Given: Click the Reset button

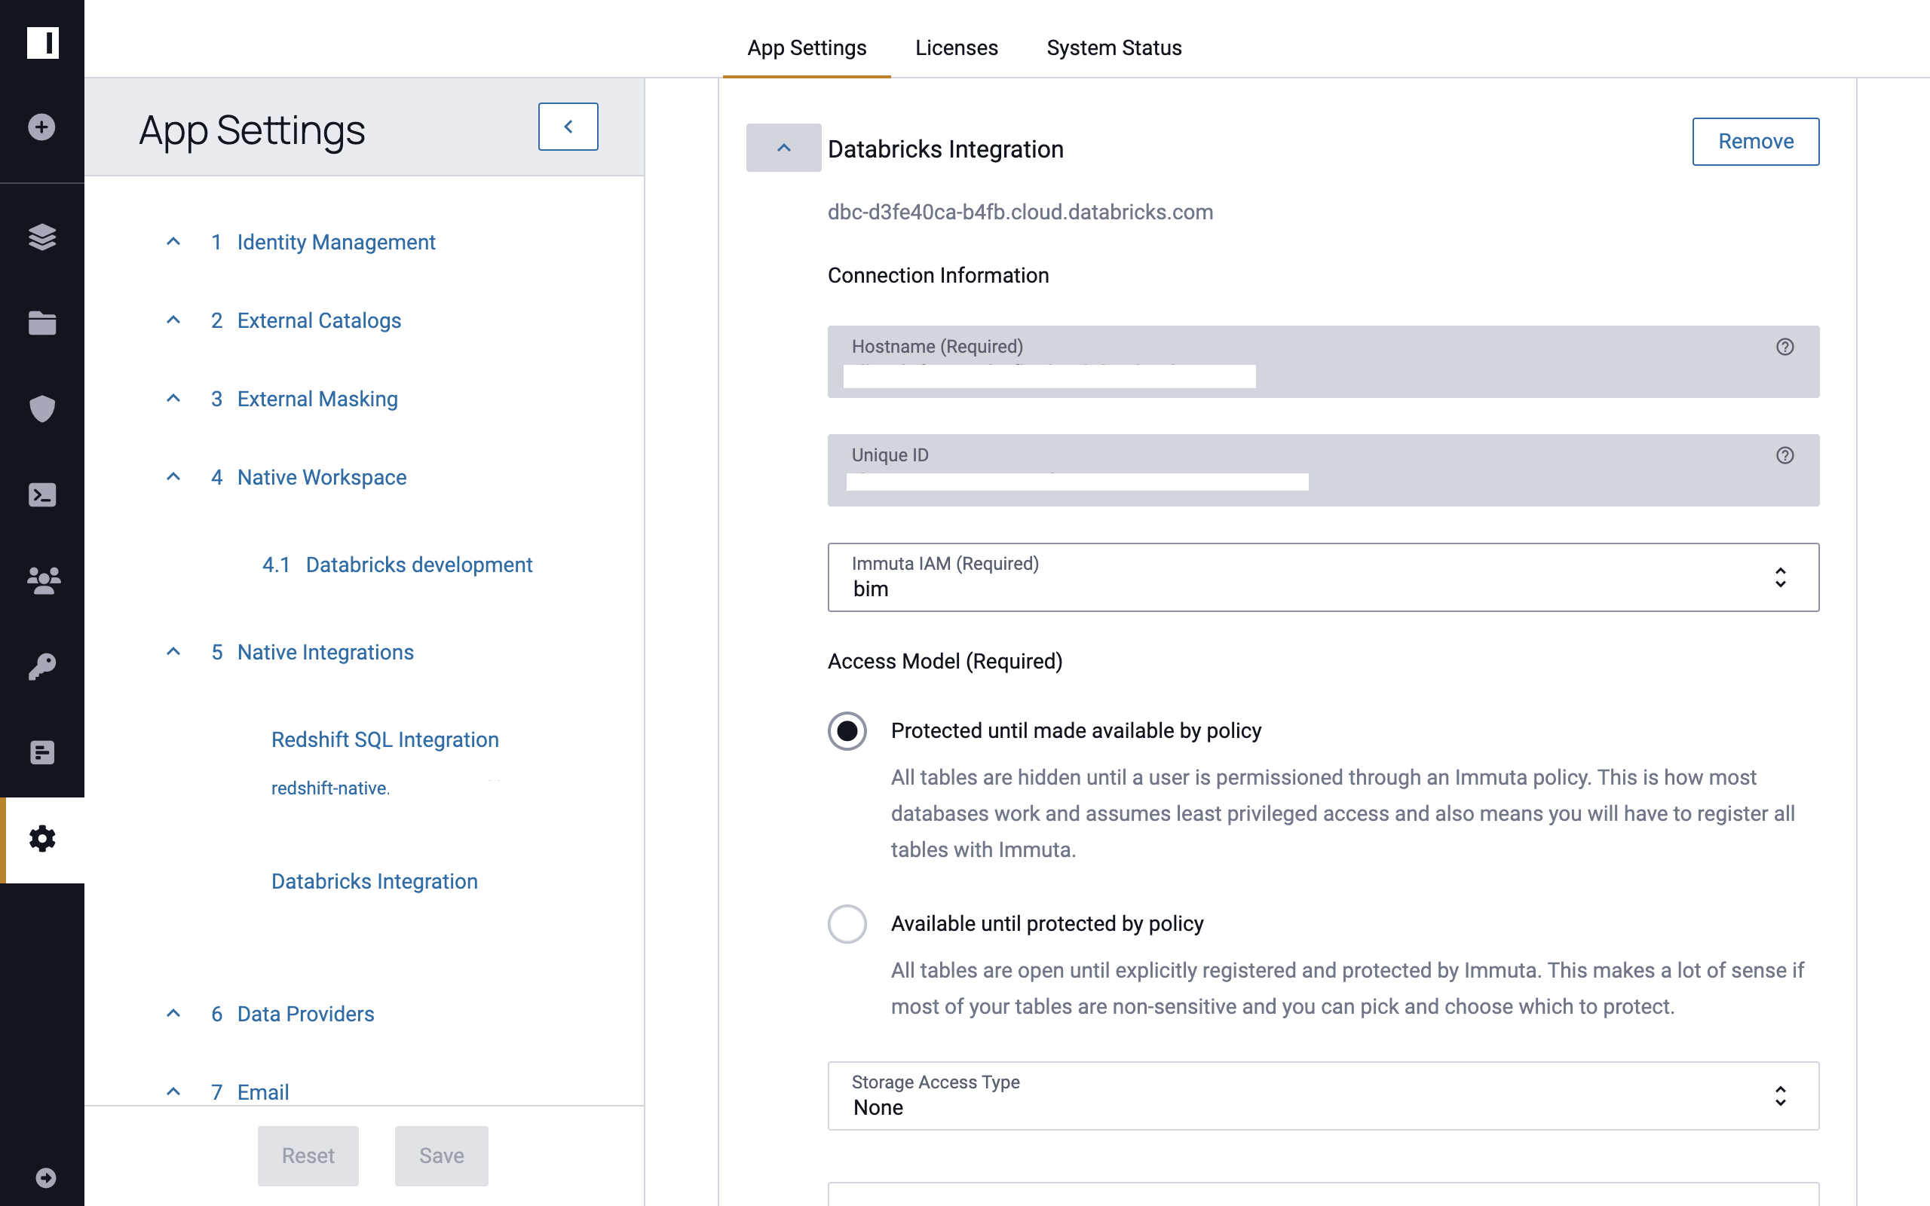Looking at the screenshot, I should point(308,1155).
